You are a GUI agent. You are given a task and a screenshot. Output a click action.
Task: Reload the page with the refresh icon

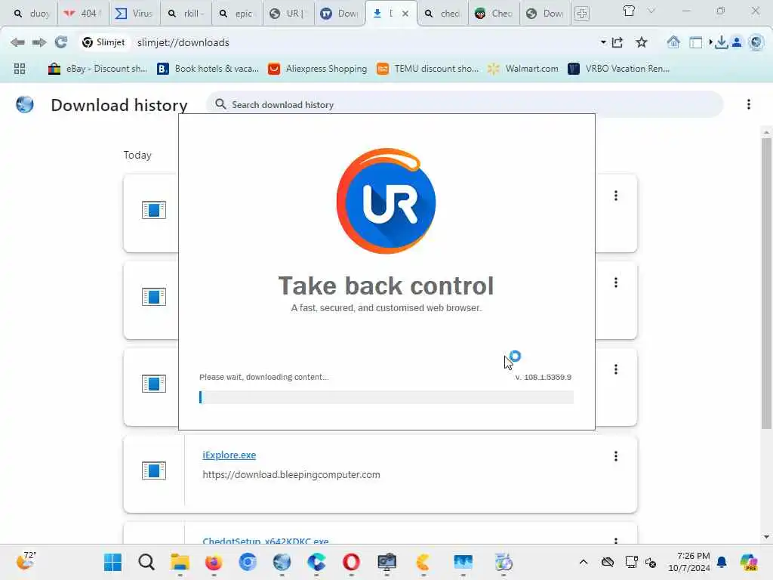pyautogui.click(x=61, y=42)
